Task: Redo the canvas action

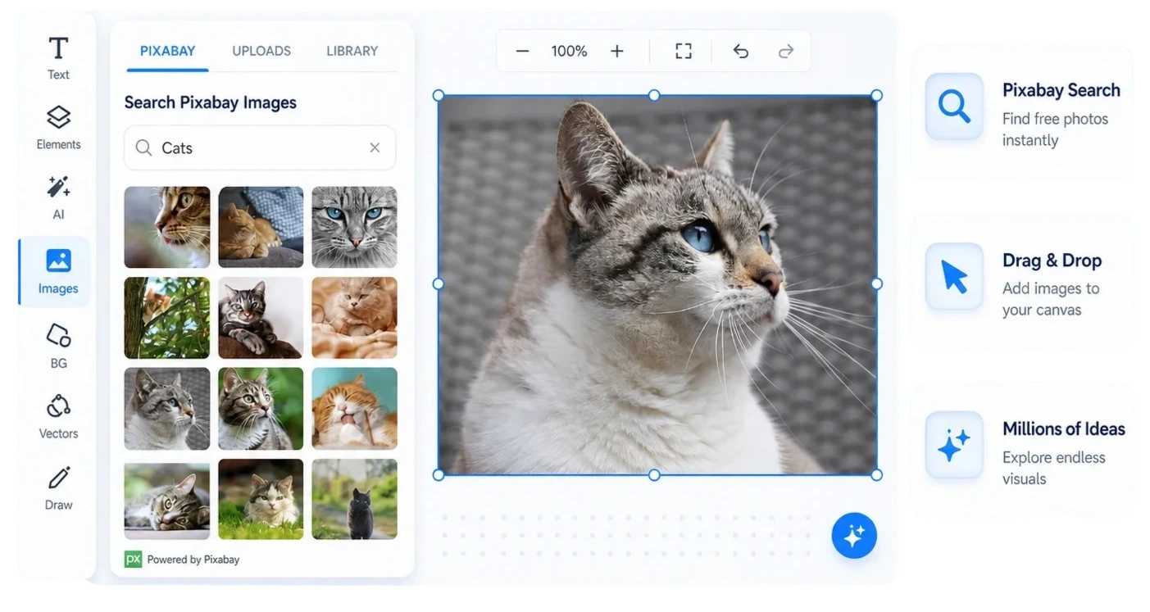Action: [x=786, y=51]
